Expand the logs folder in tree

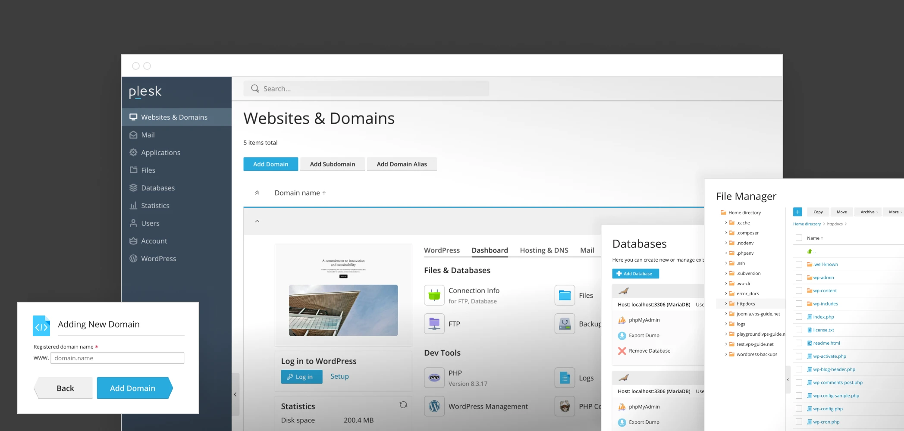[x=726, y=324]
